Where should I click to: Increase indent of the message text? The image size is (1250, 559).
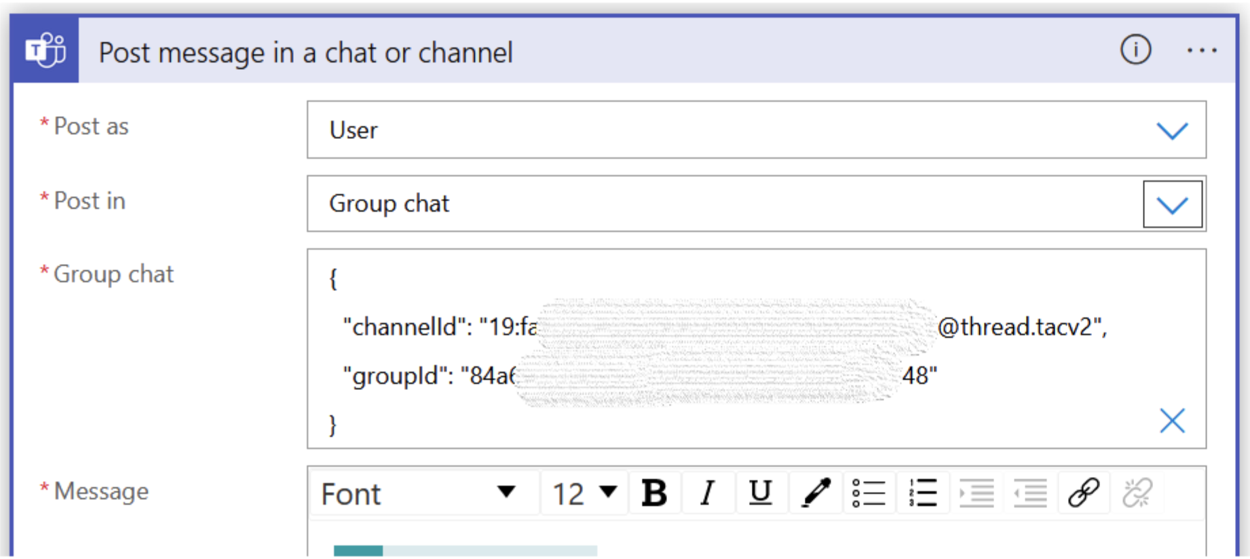click(976, 493)
